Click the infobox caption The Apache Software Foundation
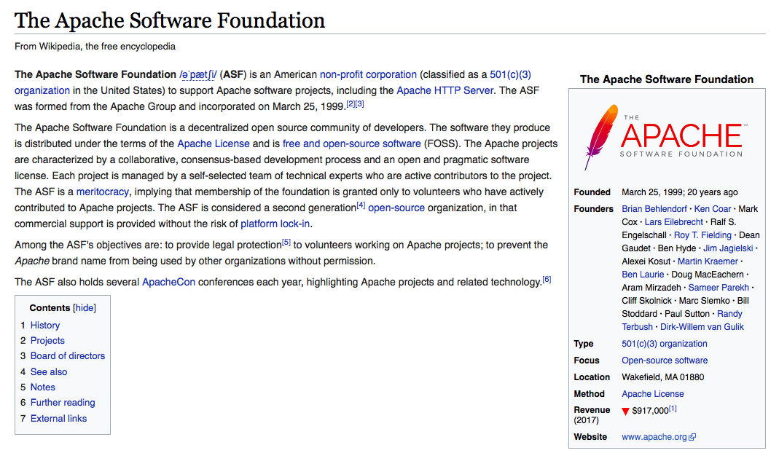The height and width of the screenshot is (453, 779). [x=667, y=79]
